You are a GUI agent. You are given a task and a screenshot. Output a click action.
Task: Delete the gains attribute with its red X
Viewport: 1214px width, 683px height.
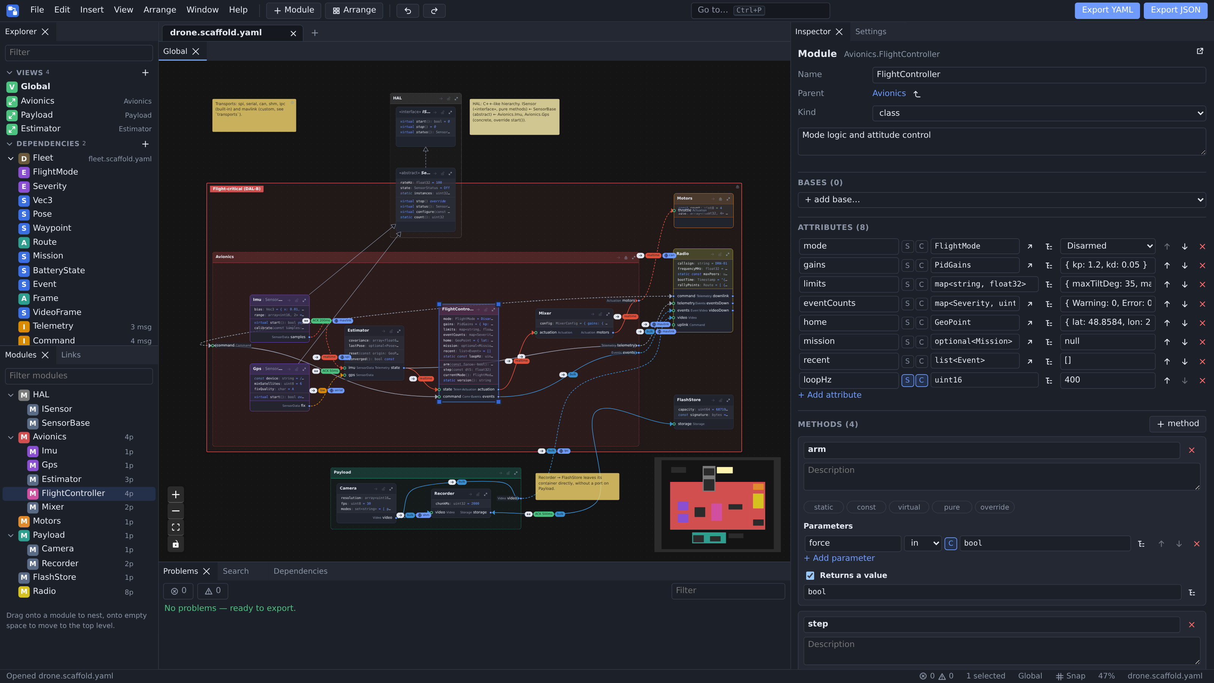[x=1202, y=265]
